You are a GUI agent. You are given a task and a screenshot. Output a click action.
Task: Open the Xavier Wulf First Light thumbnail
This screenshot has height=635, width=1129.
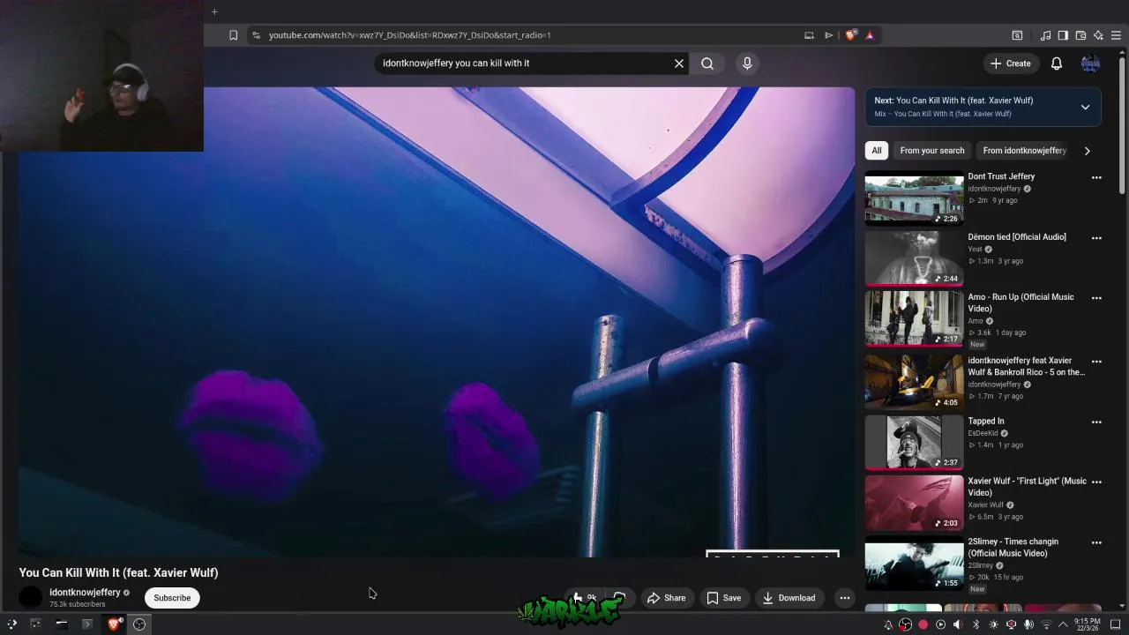click(x=914, y=503)
